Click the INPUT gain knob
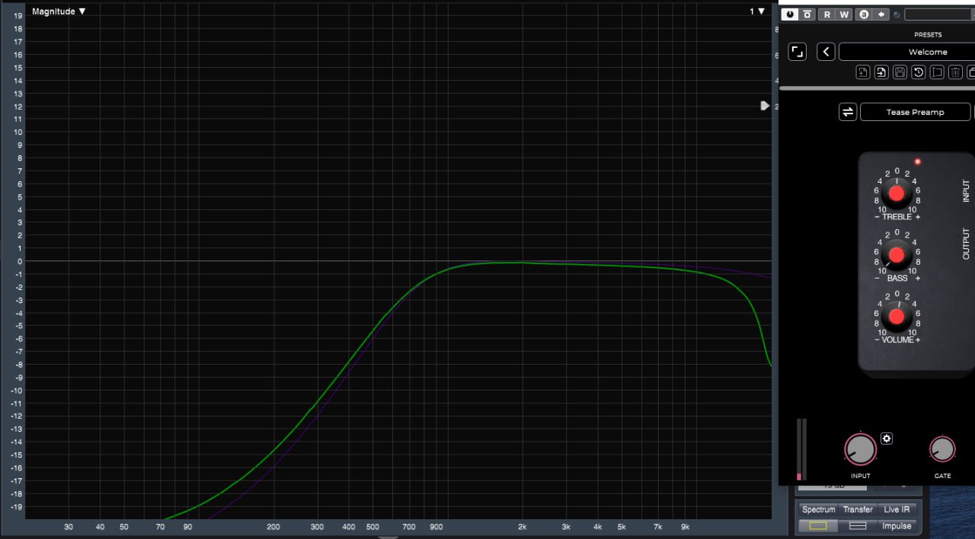The height and width of the screenshot is (539, 975). [x=861, y=449]
